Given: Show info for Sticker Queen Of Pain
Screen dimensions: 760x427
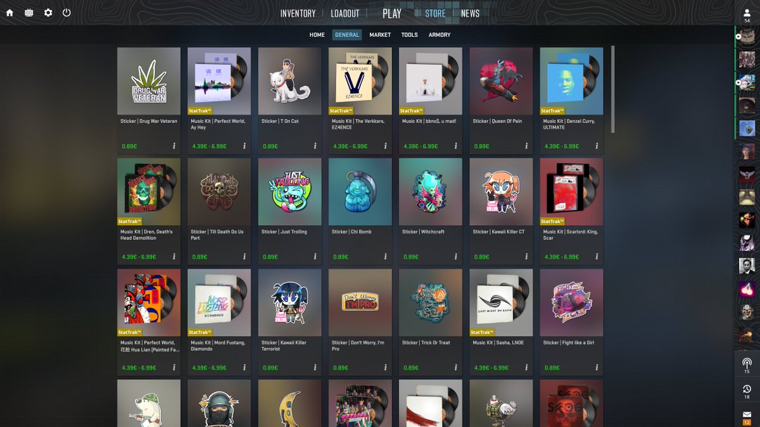Looking at the screenshot, I should (526, 146).
